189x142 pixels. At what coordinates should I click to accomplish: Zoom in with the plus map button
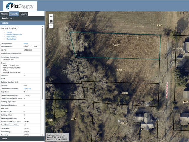pos(51,17)
